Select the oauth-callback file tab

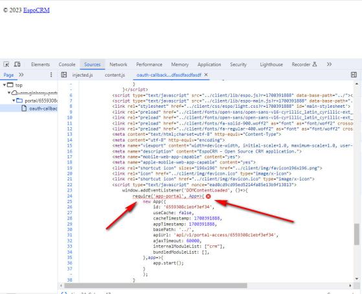[x=169, y=75]
